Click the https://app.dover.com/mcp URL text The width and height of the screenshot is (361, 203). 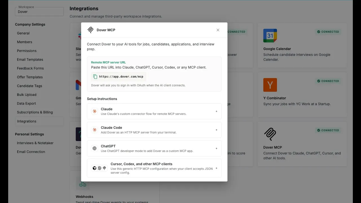[x=121, y=77]
